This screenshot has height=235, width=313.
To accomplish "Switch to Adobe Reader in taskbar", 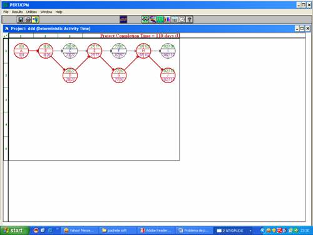I will (156, 231).
